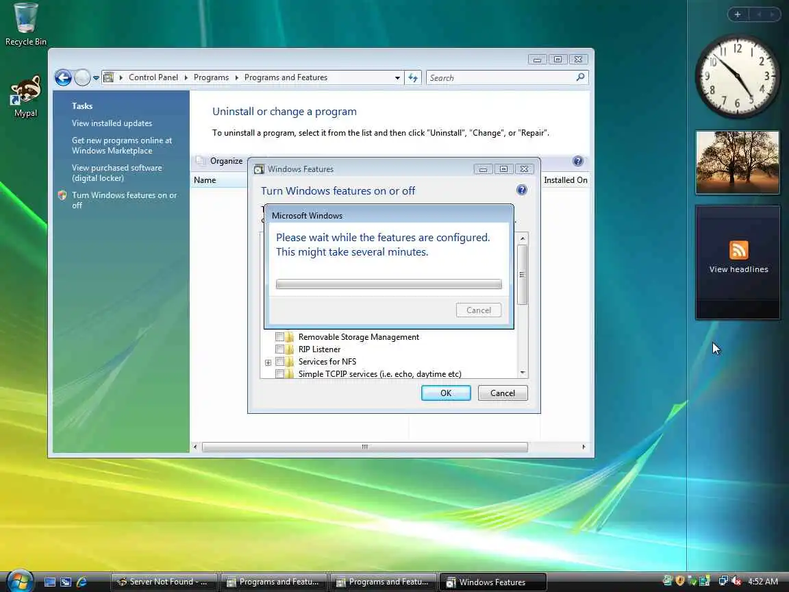Open the recent pages dropdown beside Forward button
789x592 pixels.
pos(96,78)
